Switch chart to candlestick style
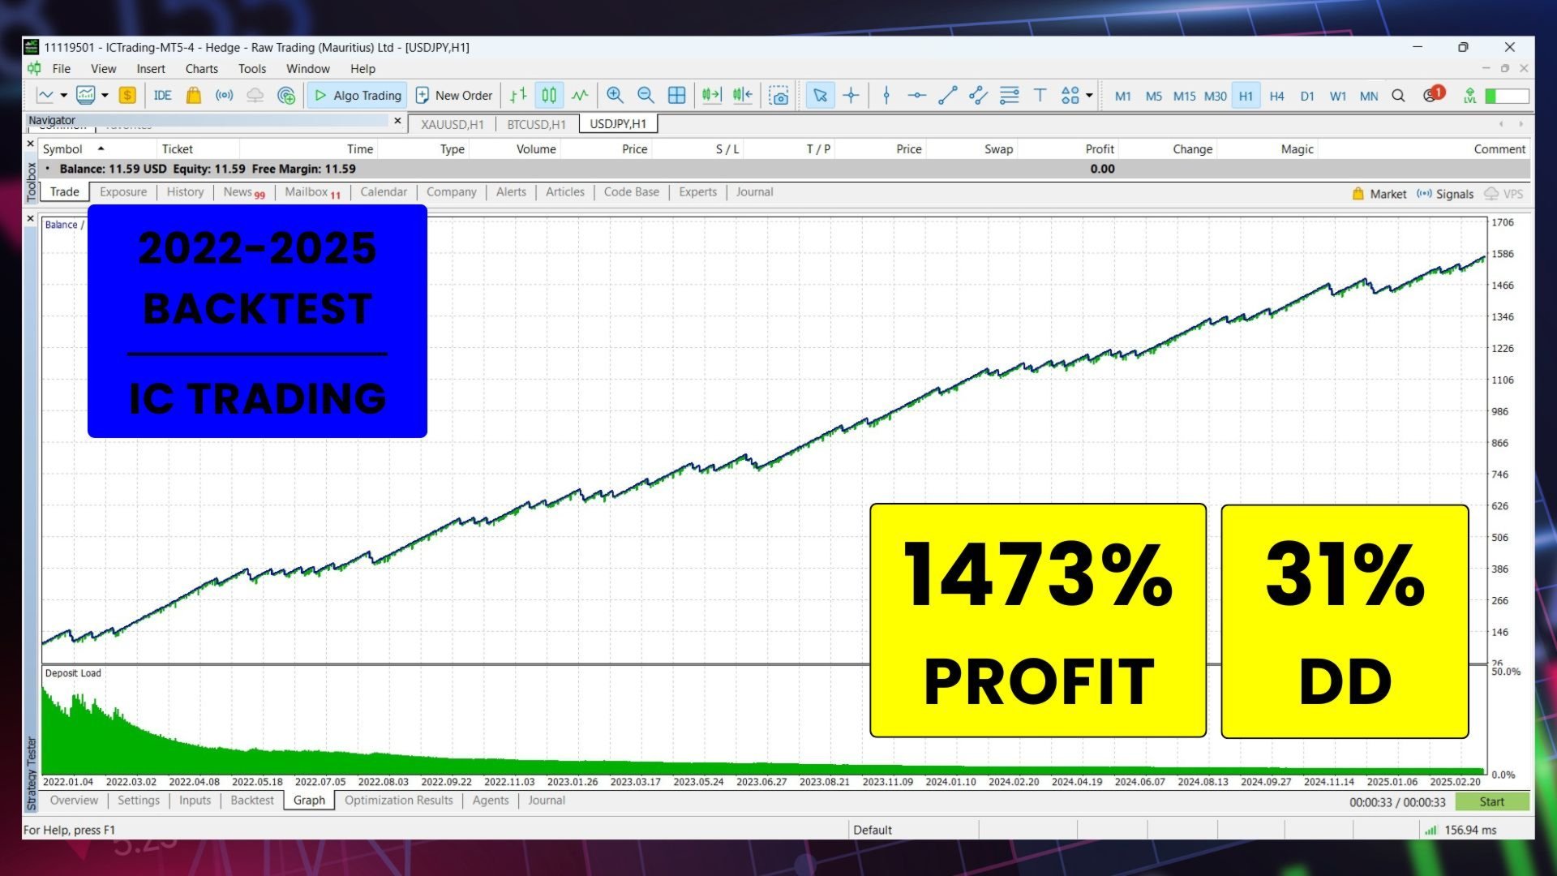 coord(549,96)
